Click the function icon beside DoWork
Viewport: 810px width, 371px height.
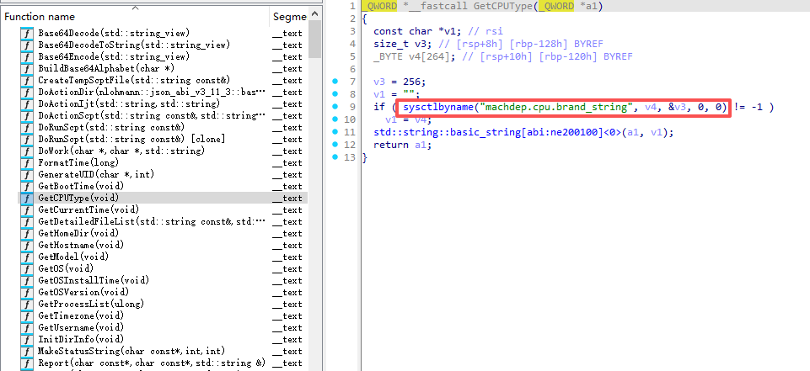coord(26,151)
